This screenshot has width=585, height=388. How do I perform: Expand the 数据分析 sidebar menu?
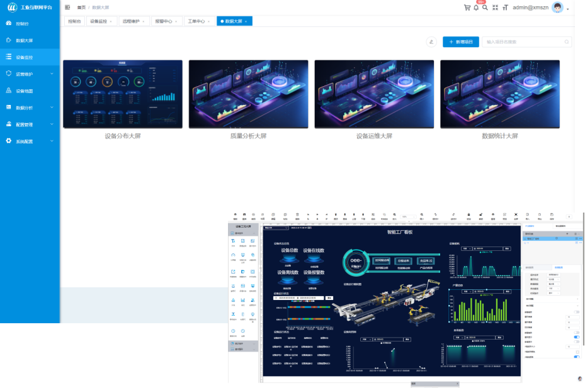[x=30, y=108]
